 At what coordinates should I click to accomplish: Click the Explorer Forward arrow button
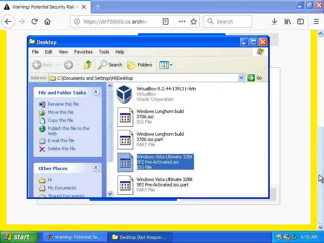pyautogui.click(x=68, y=65)
